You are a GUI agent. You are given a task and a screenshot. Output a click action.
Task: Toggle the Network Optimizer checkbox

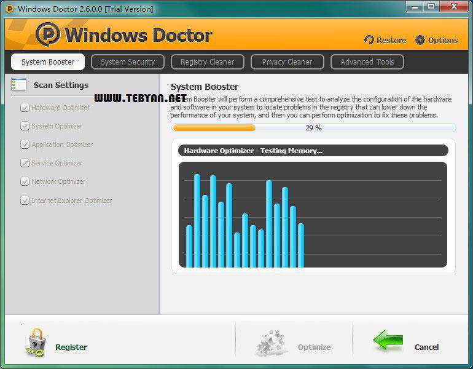coord(25,181)
